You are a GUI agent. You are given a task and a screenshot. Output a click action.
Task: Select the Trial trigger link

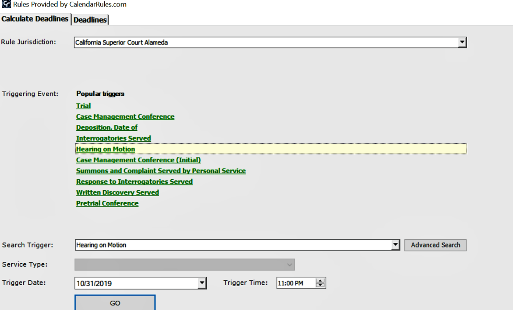pyautogui.click(x=83, y=106)
